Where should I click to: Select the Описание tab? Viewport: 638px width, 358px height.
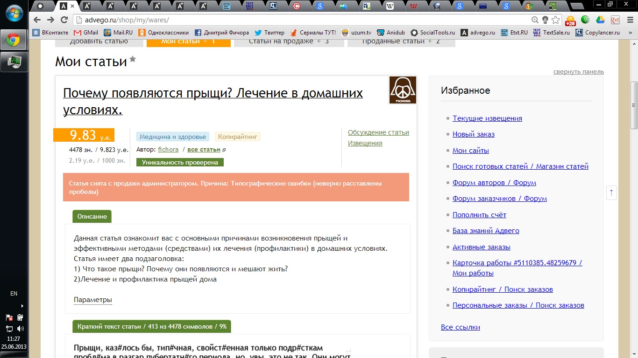92,216
